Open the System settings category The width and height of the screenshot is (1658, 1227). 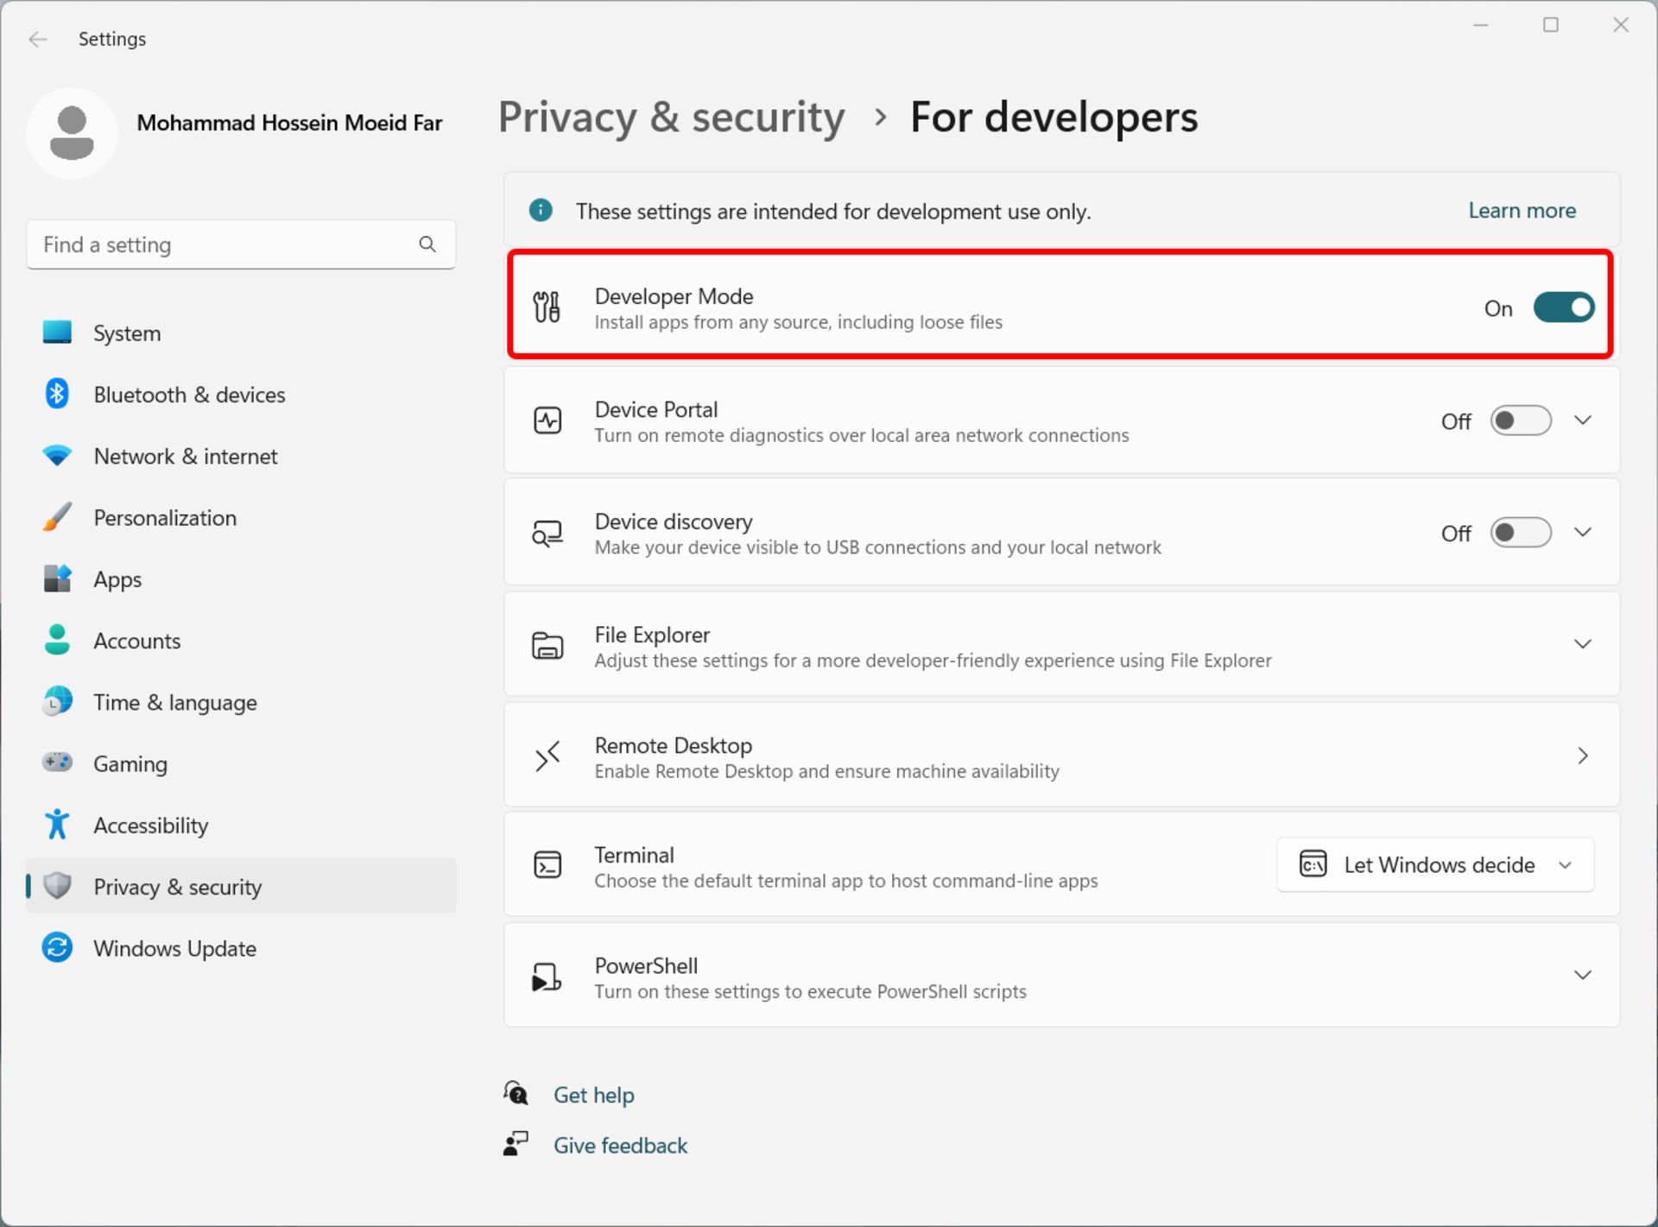tap(241, 332)
